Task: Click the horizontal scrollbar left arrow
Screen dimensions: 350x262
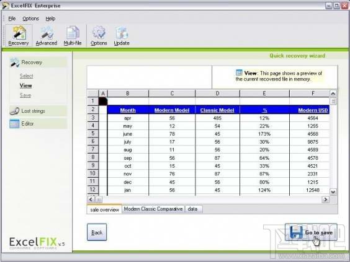Action: coord(91,199)
